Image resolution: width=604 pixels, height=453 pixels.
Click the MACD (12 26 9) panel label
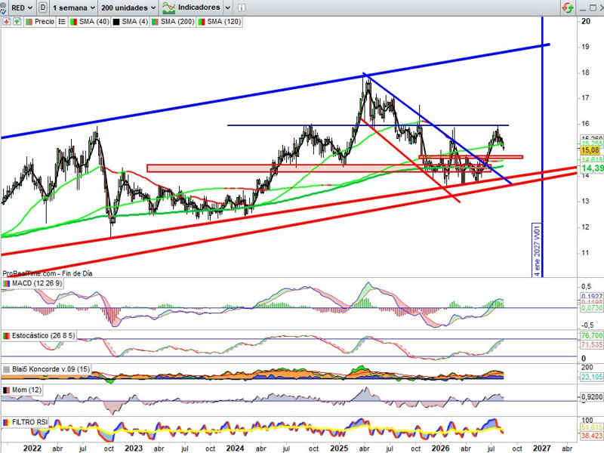37,283
